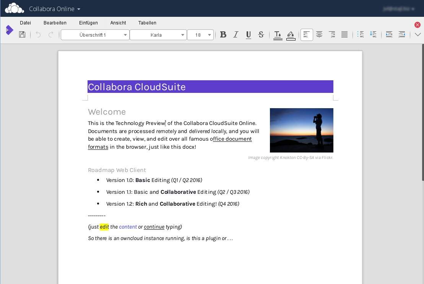Pick the text highlighting color swatch
Viewport: 424px width, 284px height.
click(x=291, y=35)
